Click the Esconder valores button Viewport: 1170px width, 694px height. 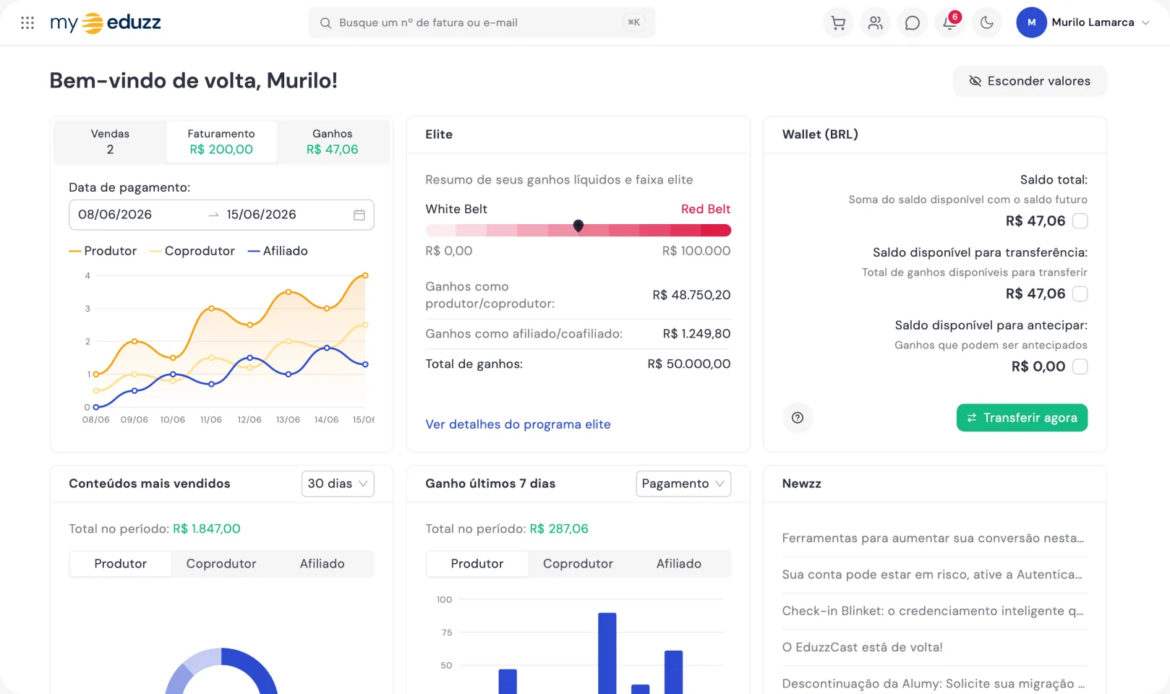[1030, 81]
